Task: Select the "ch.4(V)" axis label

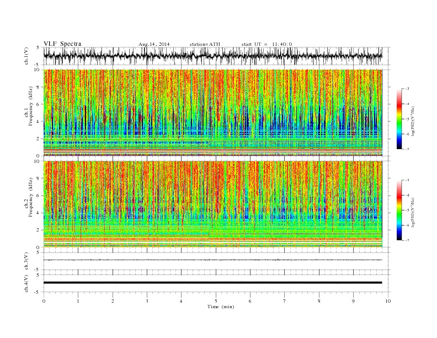Action: [26, 283]
